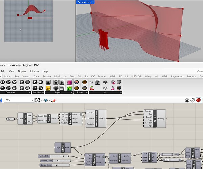Add the round Button input icon
This screenshot has width=203, height=169.
click(x=56, y=88)
